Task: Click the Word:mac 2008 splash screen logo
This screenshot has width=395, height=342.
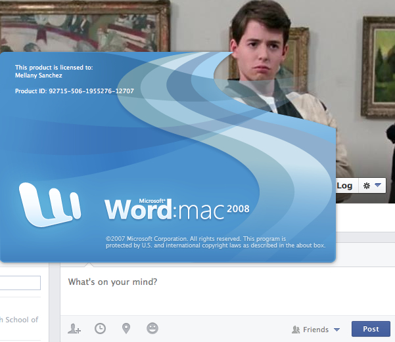Action: coord(177,209)
